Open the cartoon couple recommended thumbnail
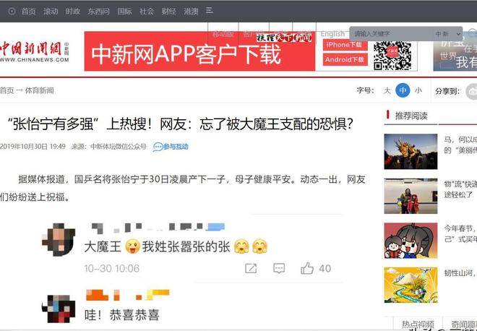The width and height of the screenshot is (477, 331). [411, 241]
